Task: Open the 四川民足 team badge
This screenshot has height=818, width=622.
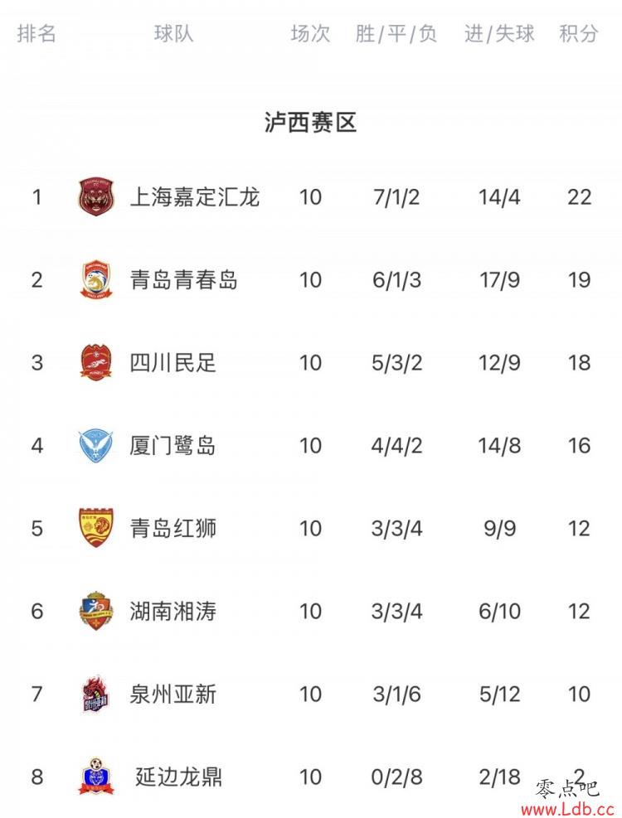Action: click(x=96, y=362)
